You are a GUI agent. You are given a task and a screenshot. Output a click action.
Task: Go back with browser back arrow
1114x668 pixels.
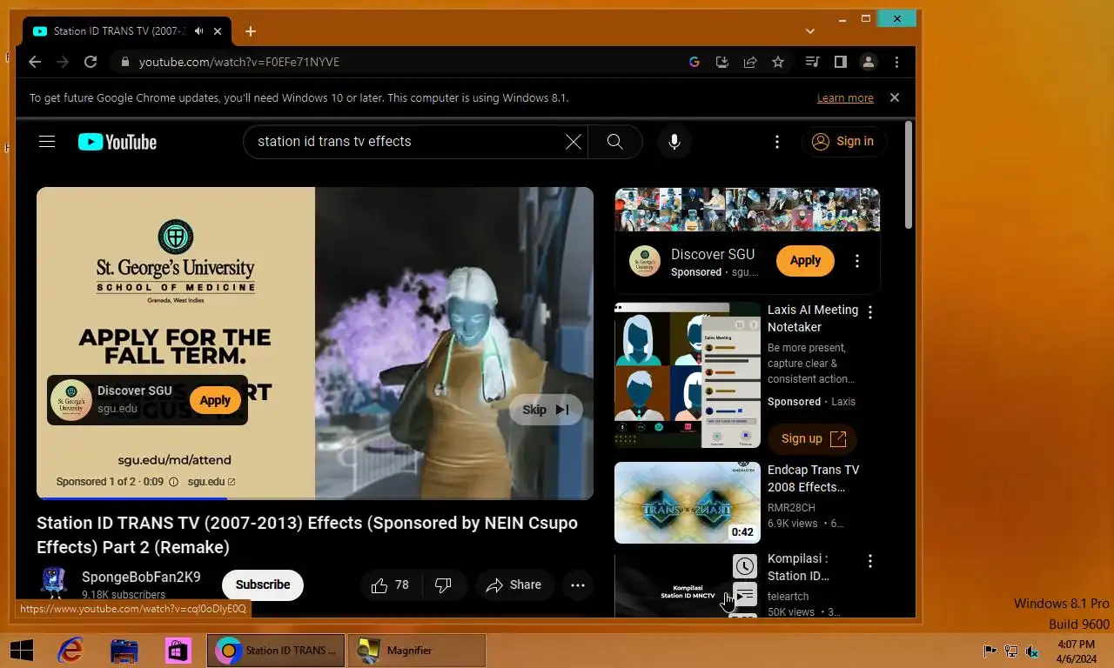35,62
